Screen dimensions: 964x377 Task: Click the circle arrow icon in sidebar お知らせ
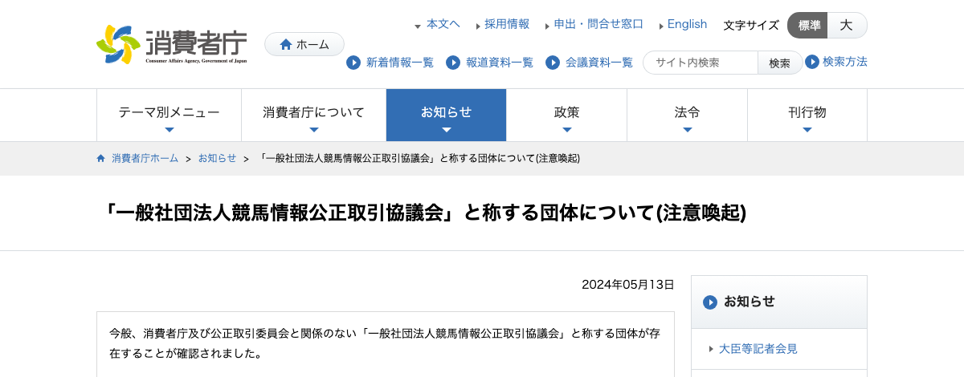click(710, 302)
